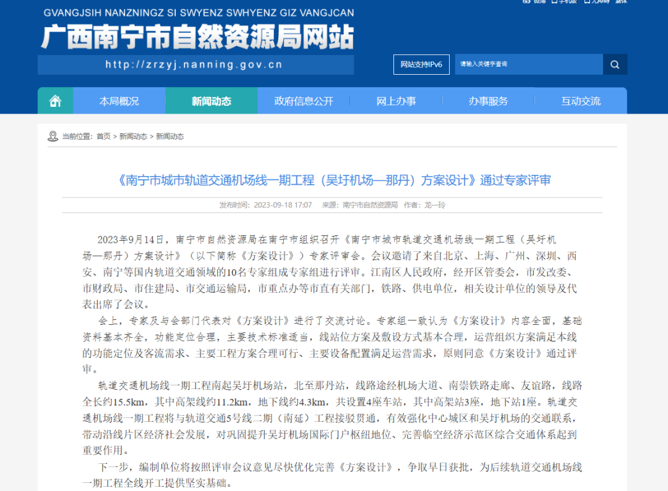Open the 政府信息公开 menu
Screen dimensions: 668x491
[304, 99]
